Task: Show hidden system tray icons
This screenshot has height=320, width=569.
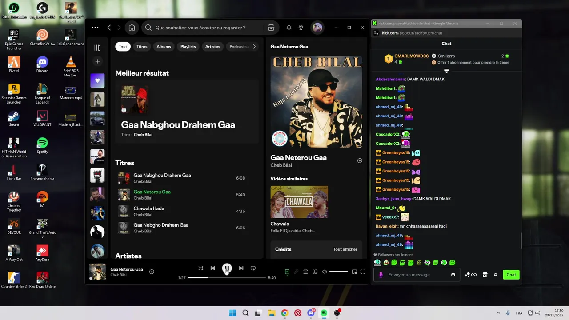Action: (x=498, y=313)
